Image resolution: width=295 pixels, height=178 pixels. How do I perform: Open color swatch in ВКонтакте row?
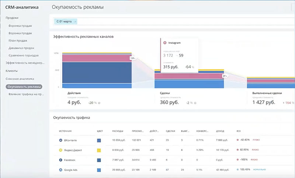[x=99, y=140]
